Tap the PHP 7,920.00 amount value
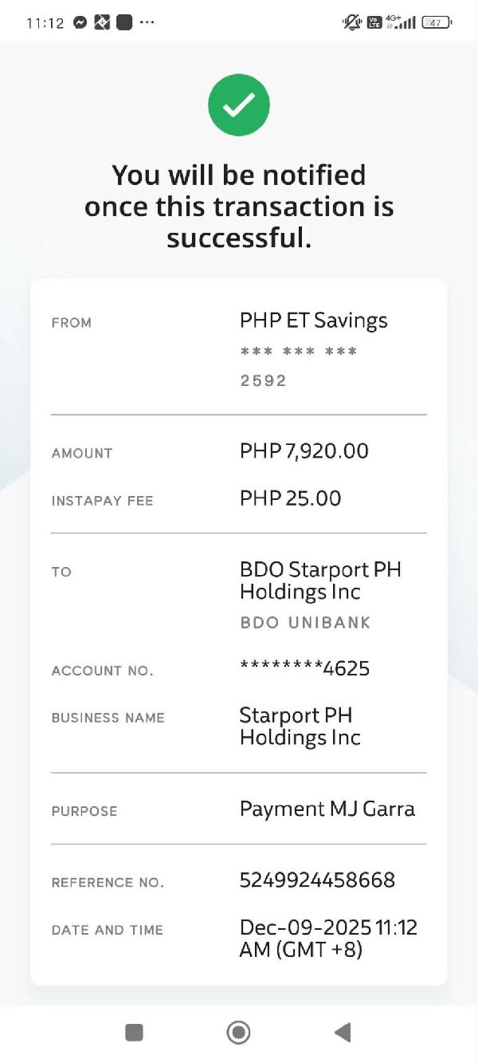The width and height of the screenshot is (478, 1063). (304, 451)
